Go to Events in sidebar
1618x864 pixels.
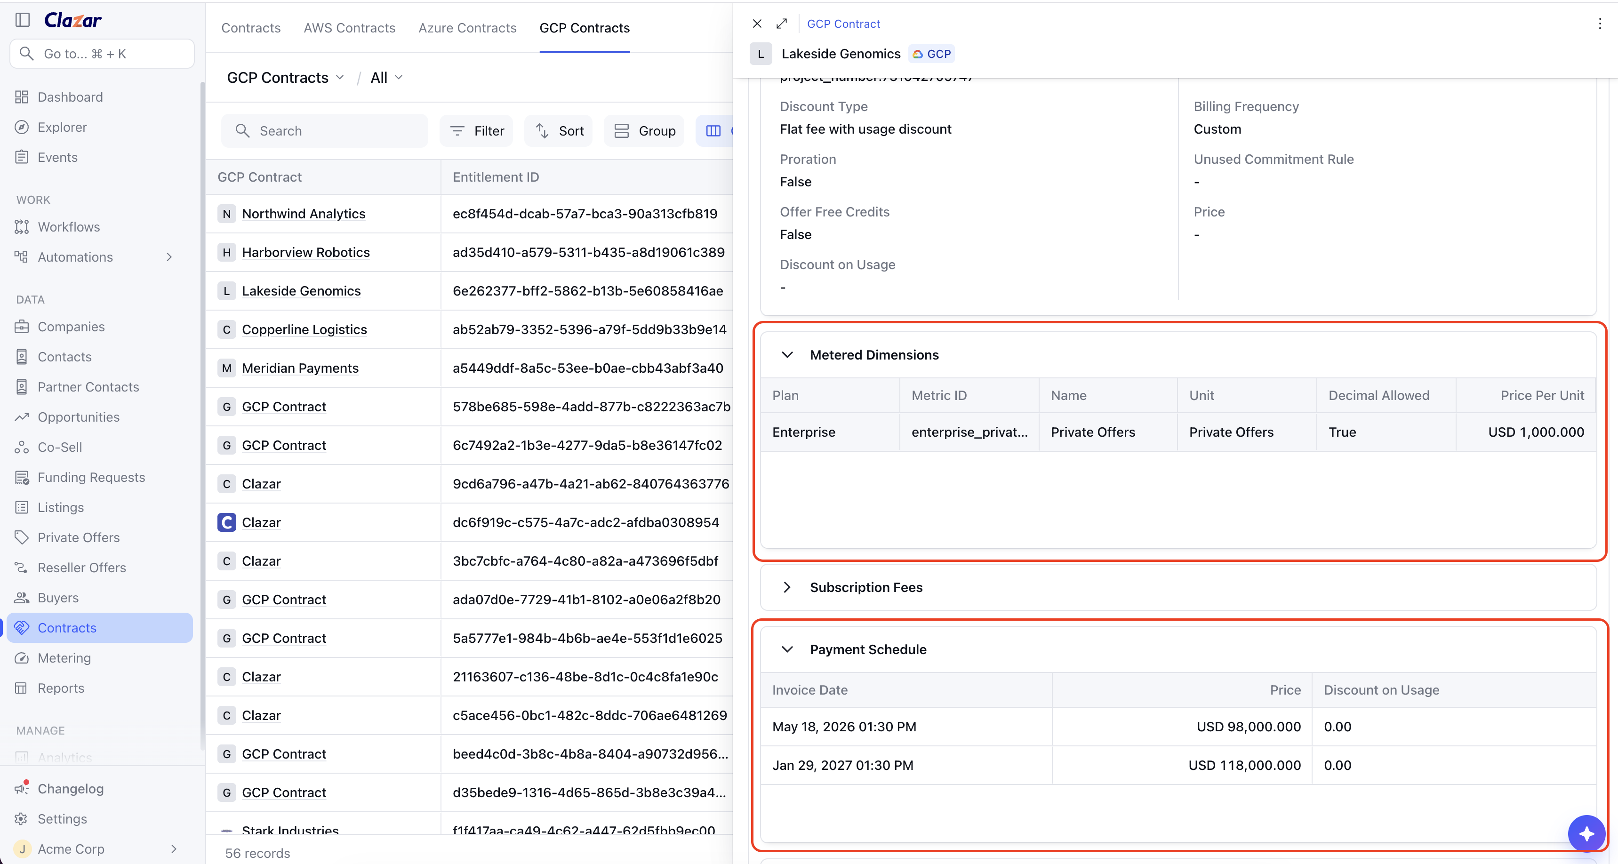pyautogui.click(x=57, y=157)
